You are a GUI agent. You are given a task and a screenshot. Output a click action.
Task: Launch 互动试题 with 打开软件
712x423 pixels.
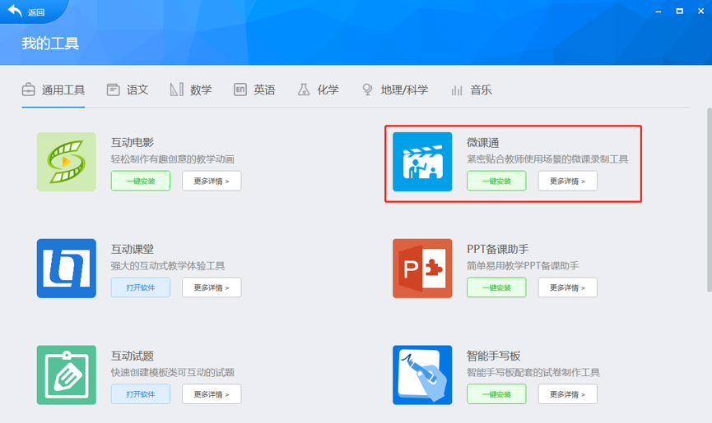click(x=141, y=394)
